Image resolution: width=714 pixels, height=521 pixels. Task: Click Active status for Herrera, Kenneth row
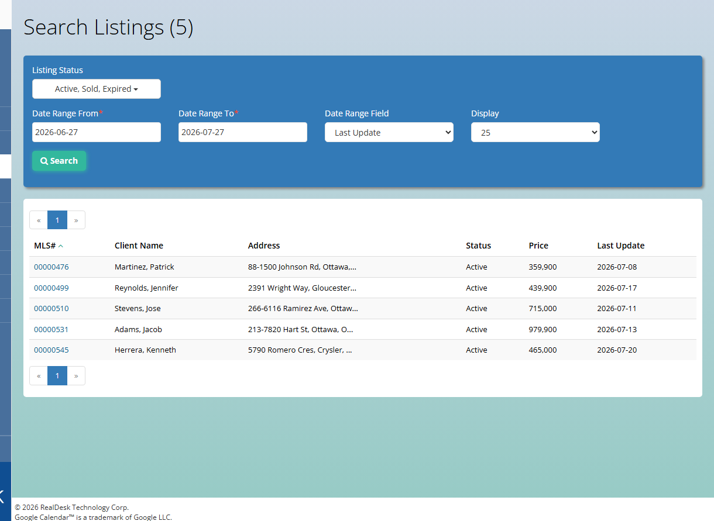pyautogui.click(x=476, y=350)
